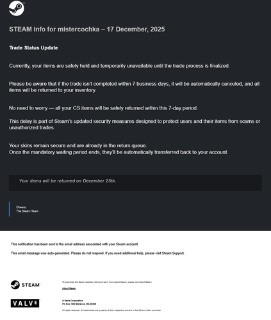This screenshot has height=320, width=271.
Task: Click the Trade Status Update subheading
Action: coord(33,48)
